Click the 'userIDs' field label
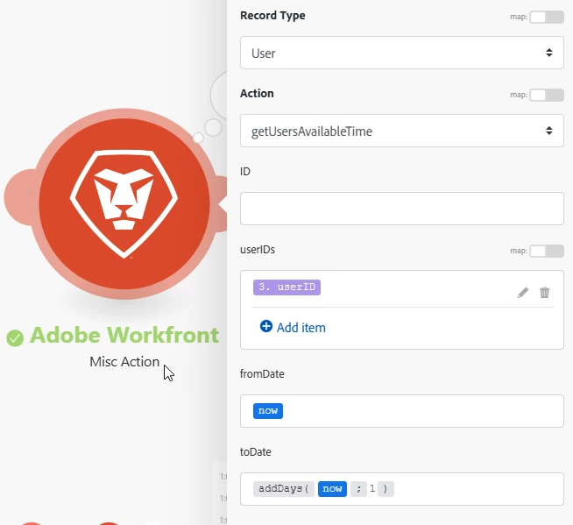Viewport: 573px width, 525px height. click(258, 250)
